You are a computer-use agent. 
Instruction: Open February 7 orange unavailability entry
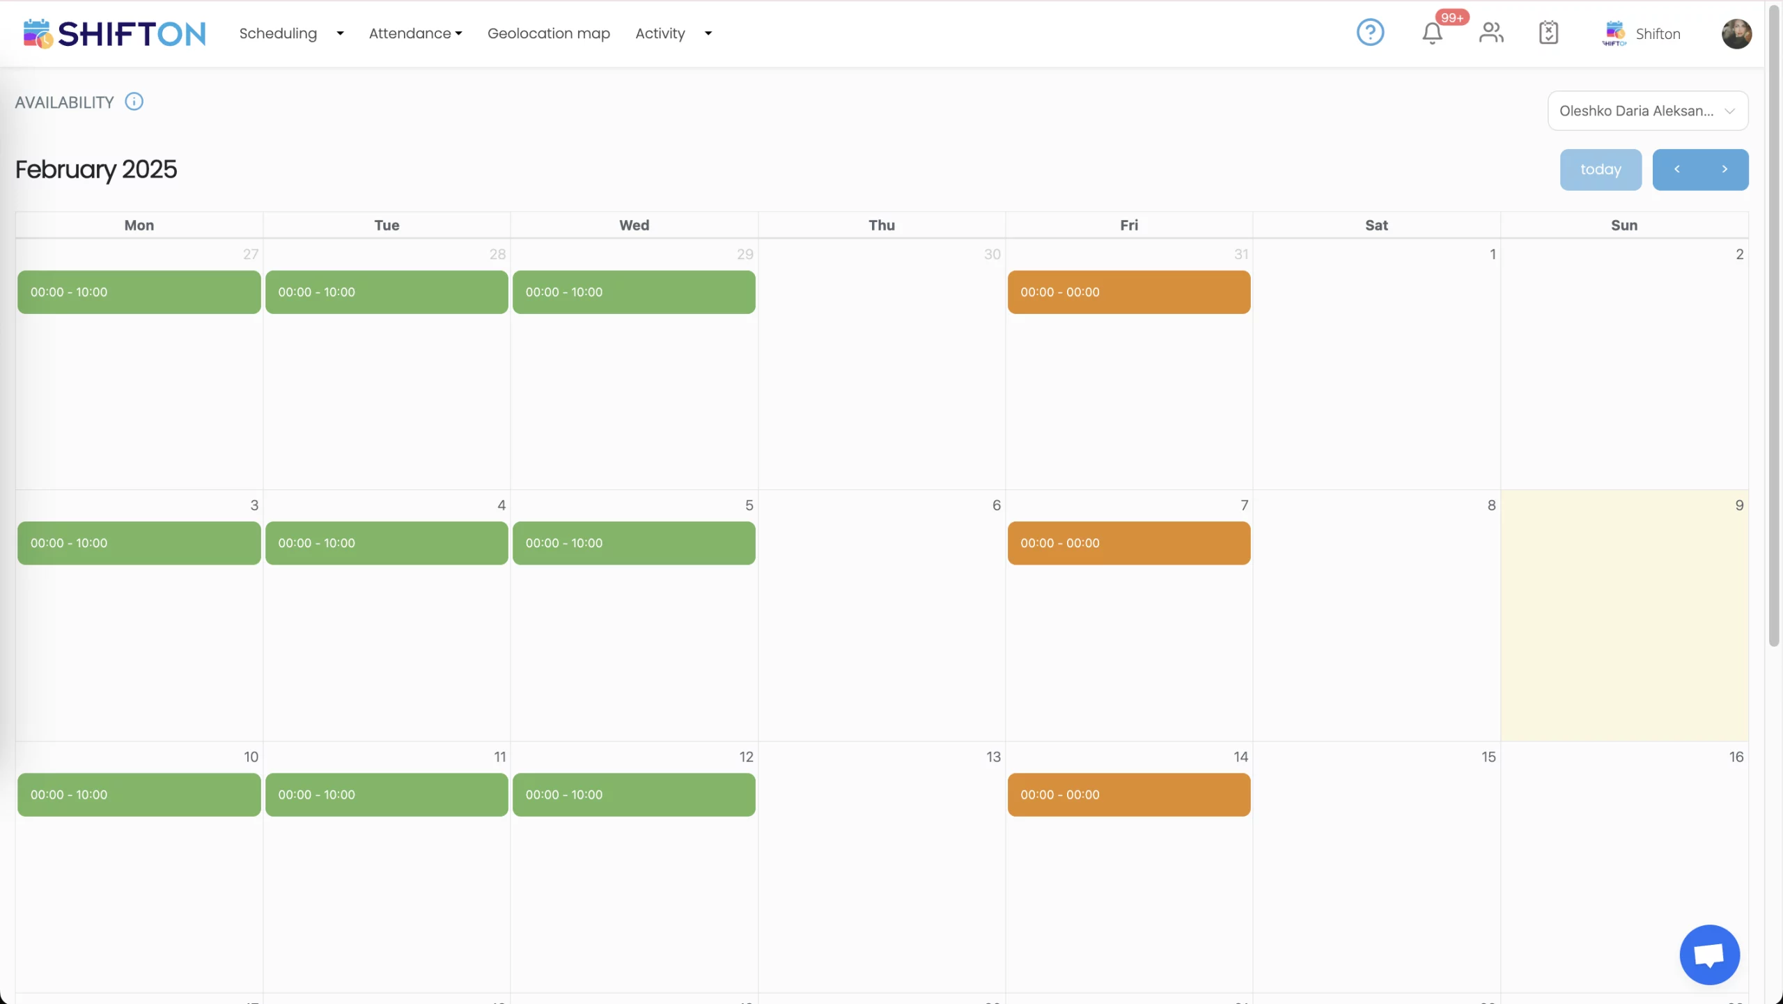[x=1129, y=543]
